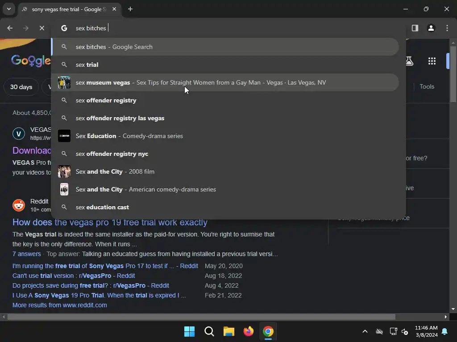Screen dimensions: 457x342
Task: Select Sex and the City 2008 film suggestion
Action: tap(225, 171)
